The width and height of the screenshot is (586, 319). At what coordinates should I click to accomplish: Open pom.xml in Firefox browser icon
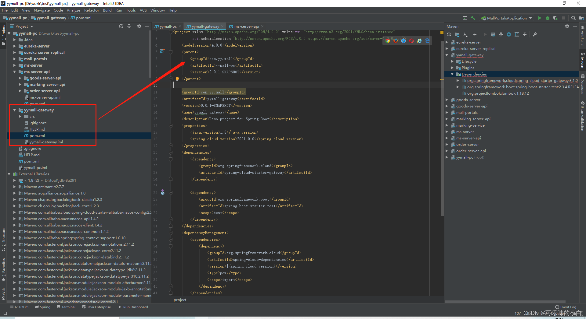(396, 40)
